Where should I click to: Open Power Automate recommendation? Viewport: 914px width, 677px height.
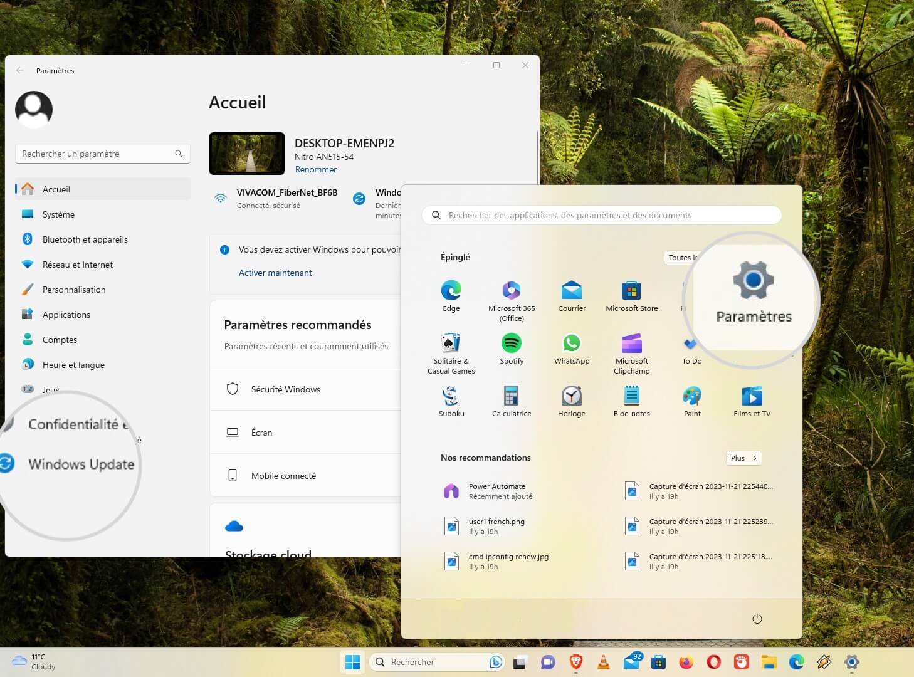489,491
